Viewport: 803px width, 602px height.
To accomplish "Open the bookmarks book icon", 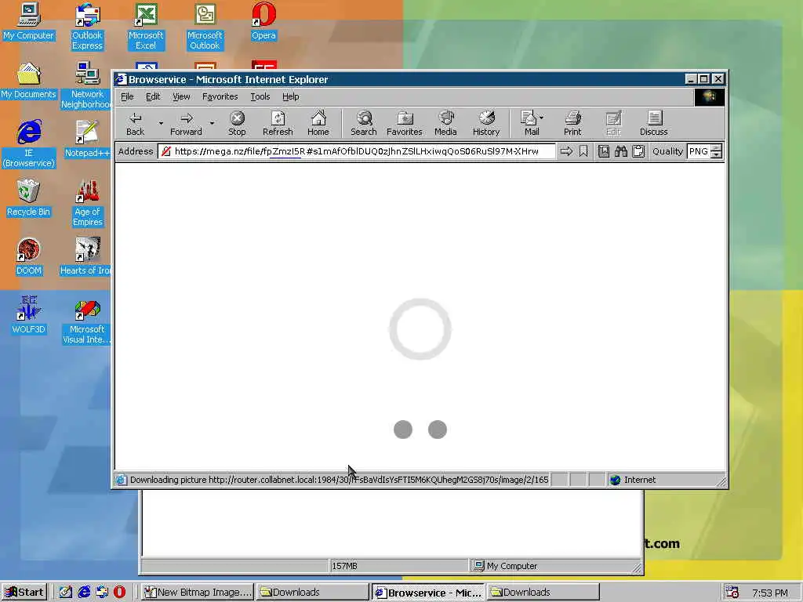I will (x=604, y=151).
